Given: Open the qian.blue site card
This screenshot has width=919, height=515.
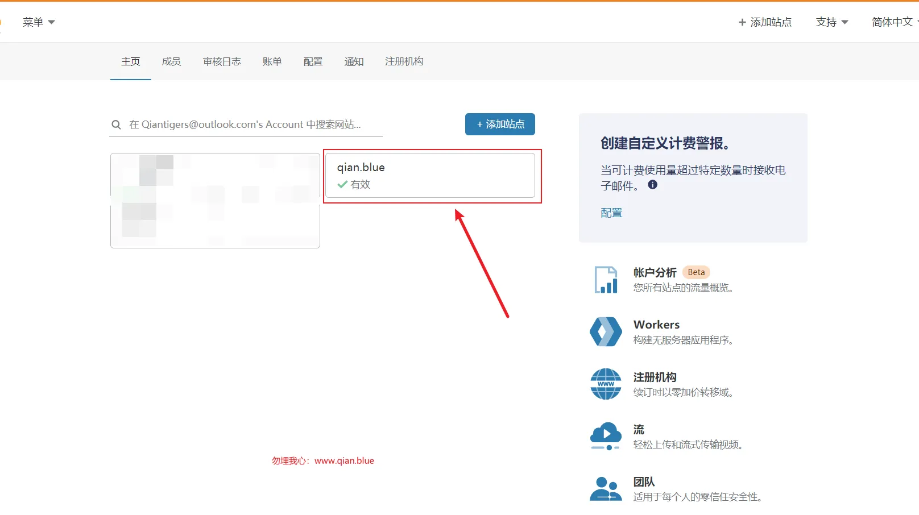Looking at the screenshot, I should pyautogui.click(x=430, y=175).
